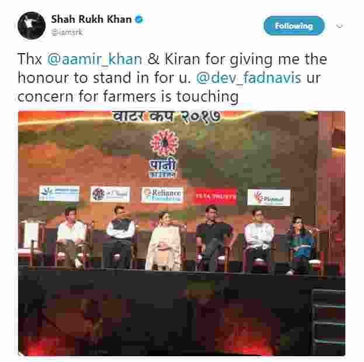Click the blue verified badge
The width and height of the screenshot is (364, 362).
[139, 19]
